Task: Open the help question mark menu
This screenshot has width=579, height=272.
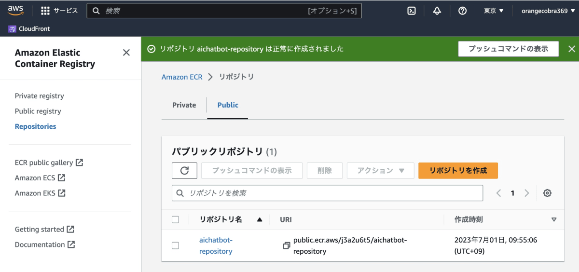Action: click(462, 11)
